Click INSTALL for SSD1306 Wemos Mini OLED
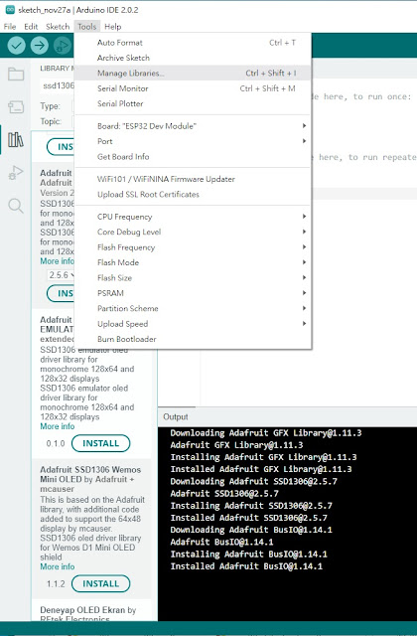Viewport: 417px width, 636px height. 101,583
